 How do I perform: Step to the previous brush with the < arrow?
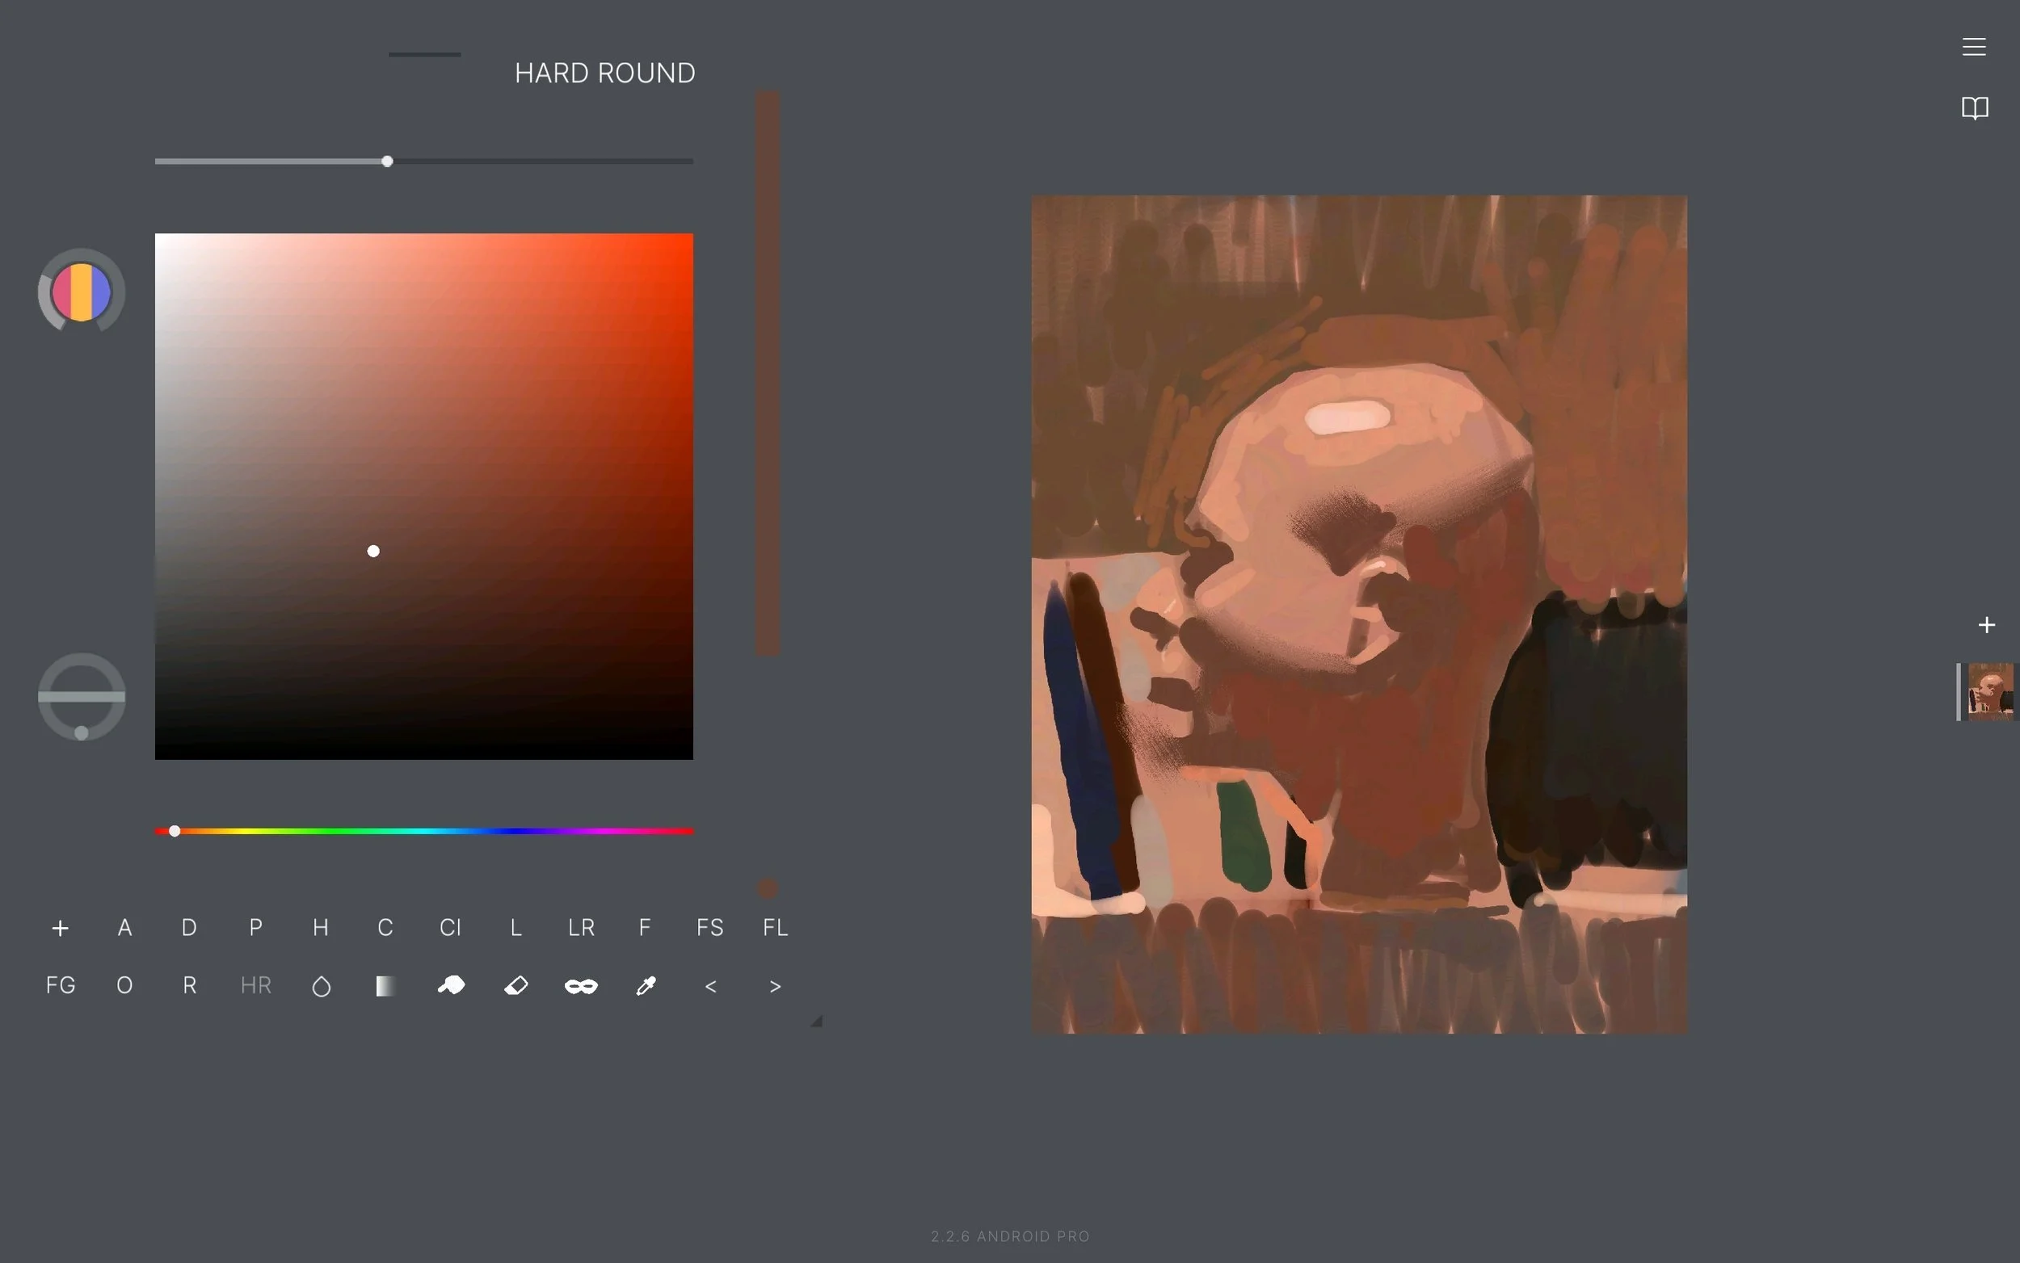[x=709, y=986]
